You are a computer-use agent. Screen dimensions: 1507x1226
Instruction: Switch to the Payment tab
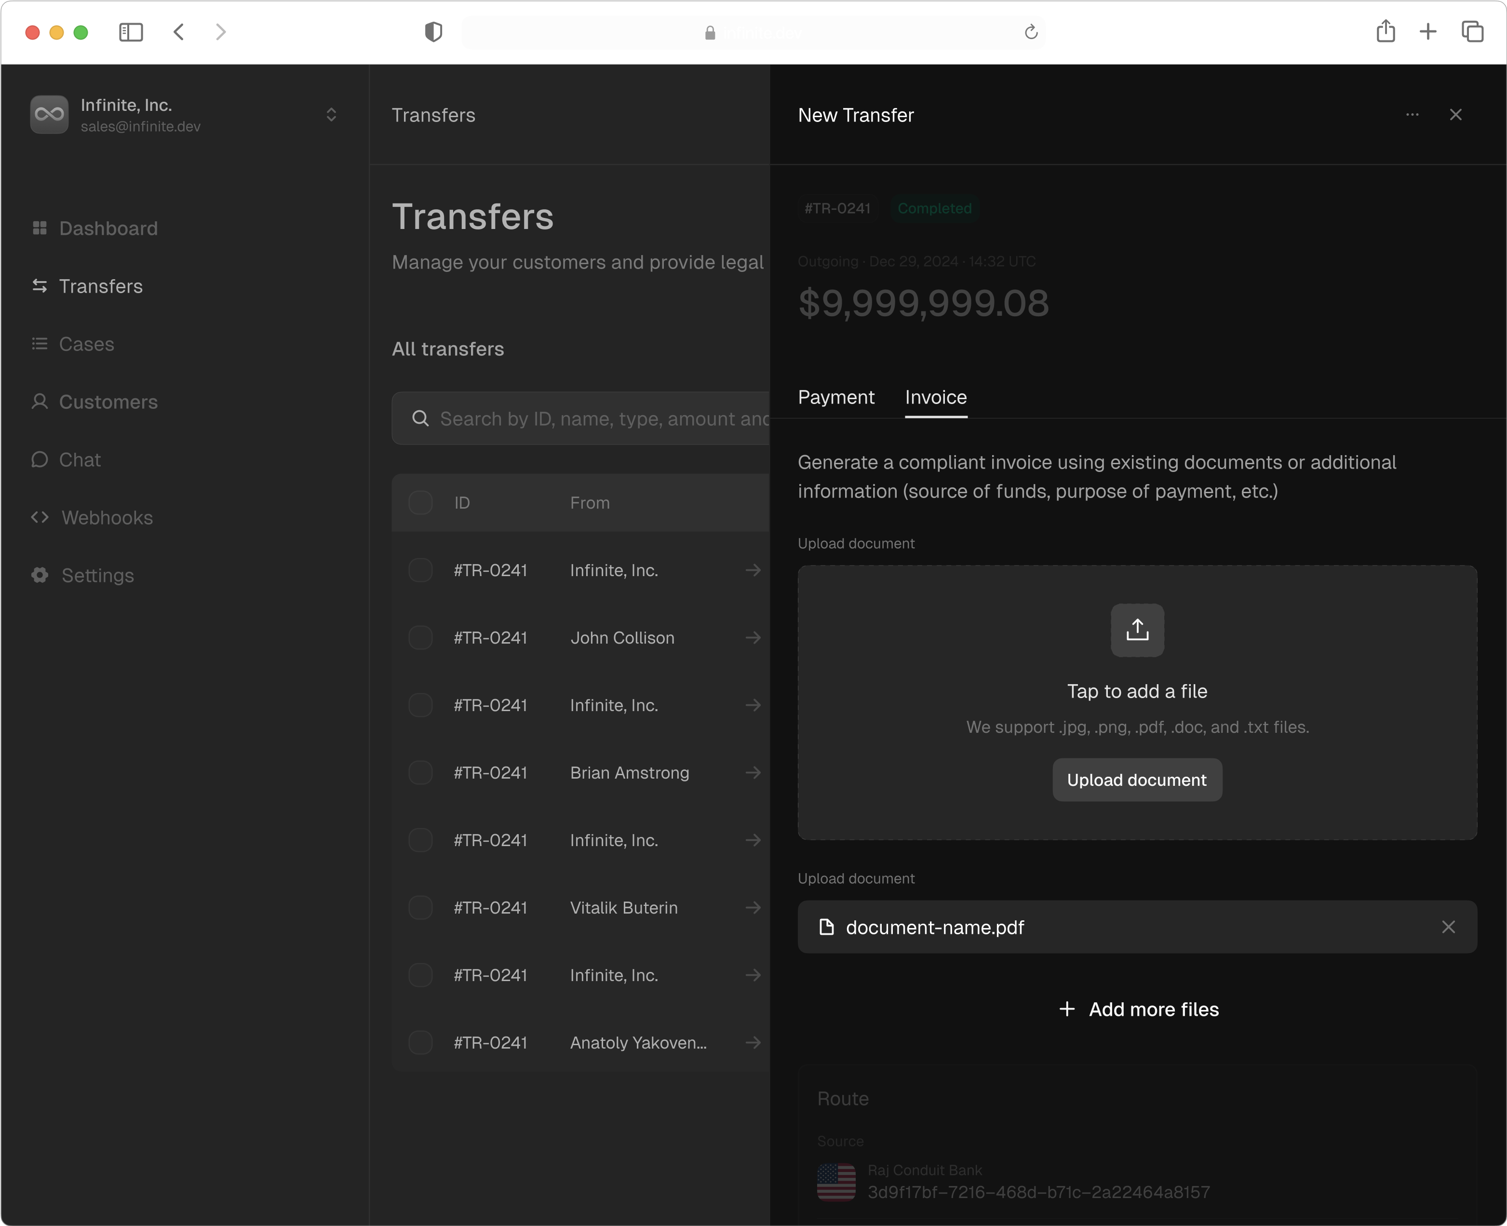pos(835,398)
